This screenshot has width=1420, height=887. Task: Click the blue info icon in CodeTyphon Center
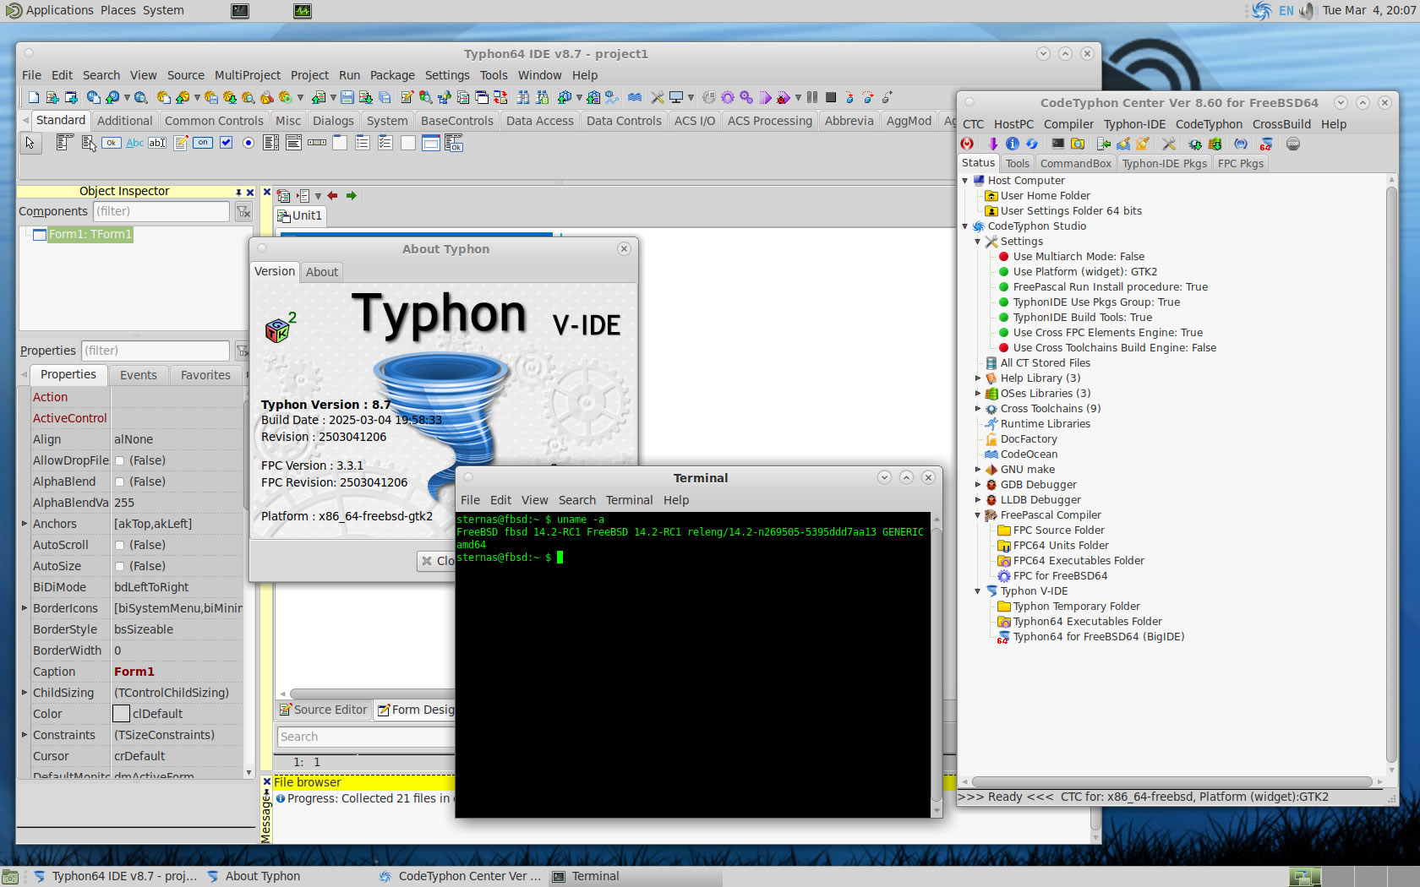tap(1012, 144)
